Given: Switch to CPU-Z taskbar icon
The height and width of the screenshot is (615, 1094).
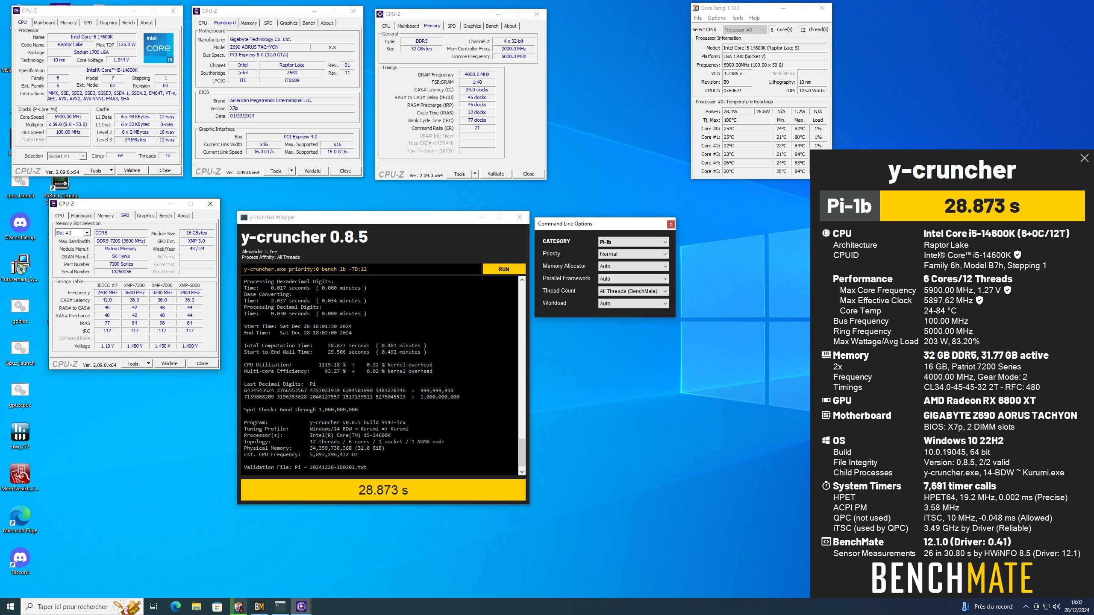Looking at the screenshot, I should tap(301, 606).
